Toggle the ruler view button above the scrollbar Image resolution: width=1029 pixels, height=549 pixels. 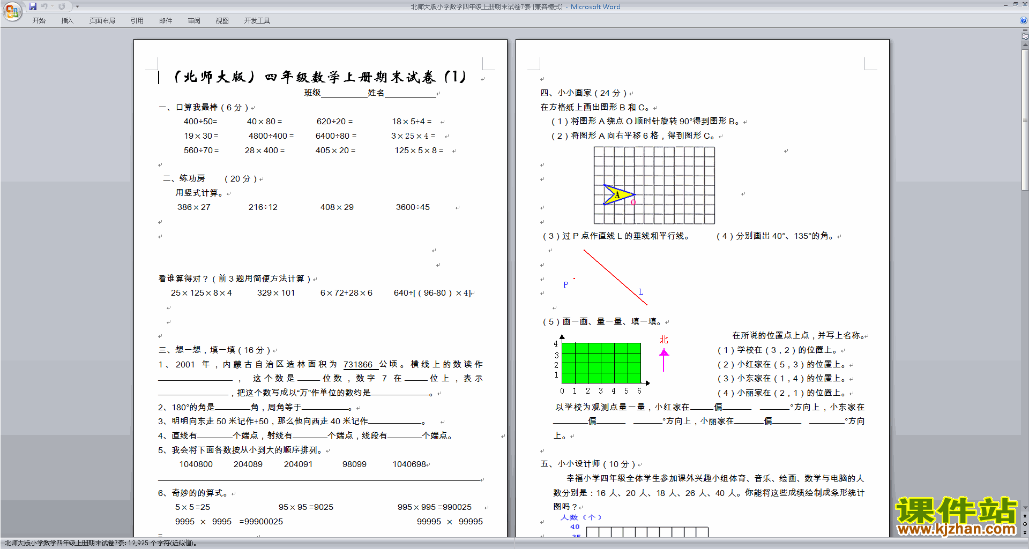coord(1025,37)
